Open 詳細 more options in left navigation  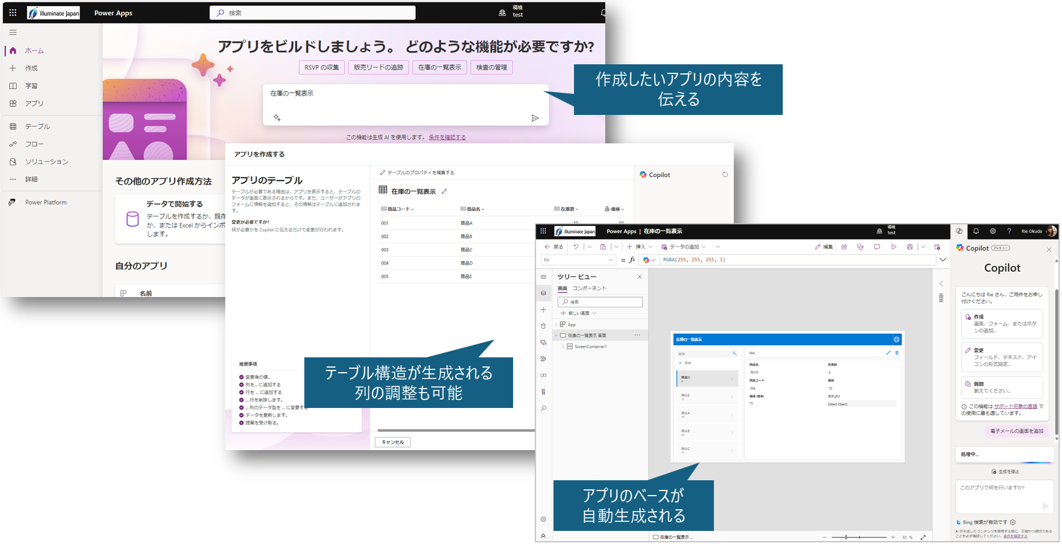(31, 179)
